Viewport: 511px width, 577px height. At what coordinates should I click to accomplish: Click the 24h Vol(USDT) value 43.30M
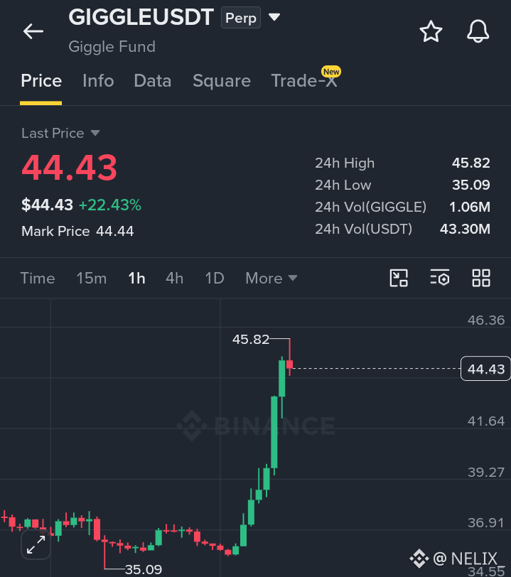(x=465, y=229)
